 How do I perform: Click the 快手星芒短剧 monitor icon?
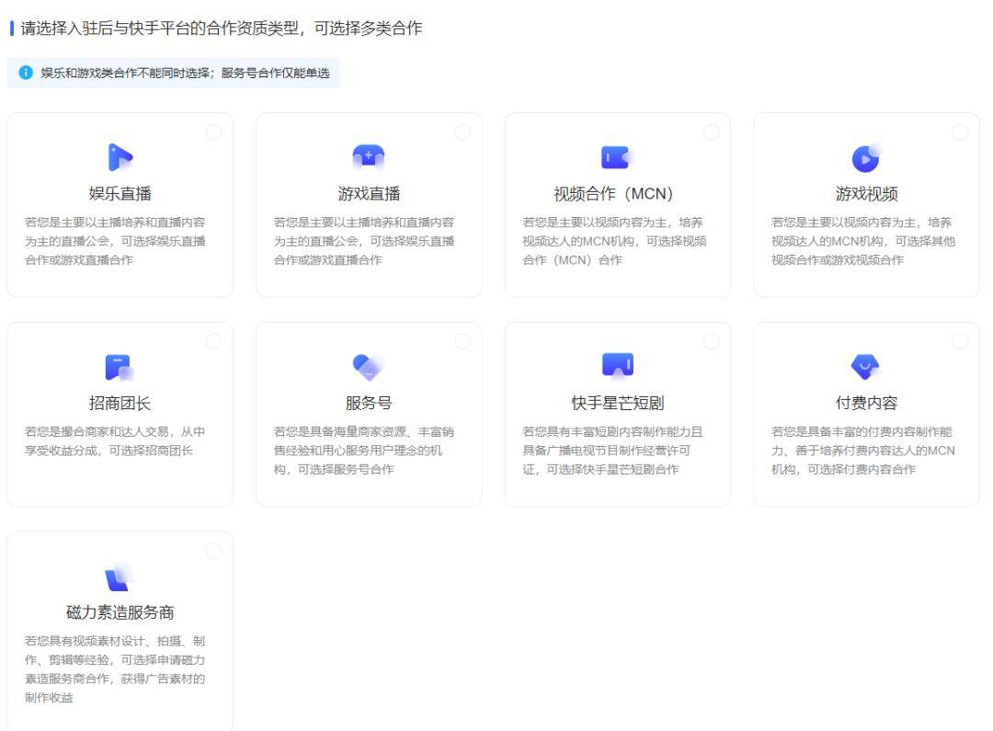[x=618, y=365]
